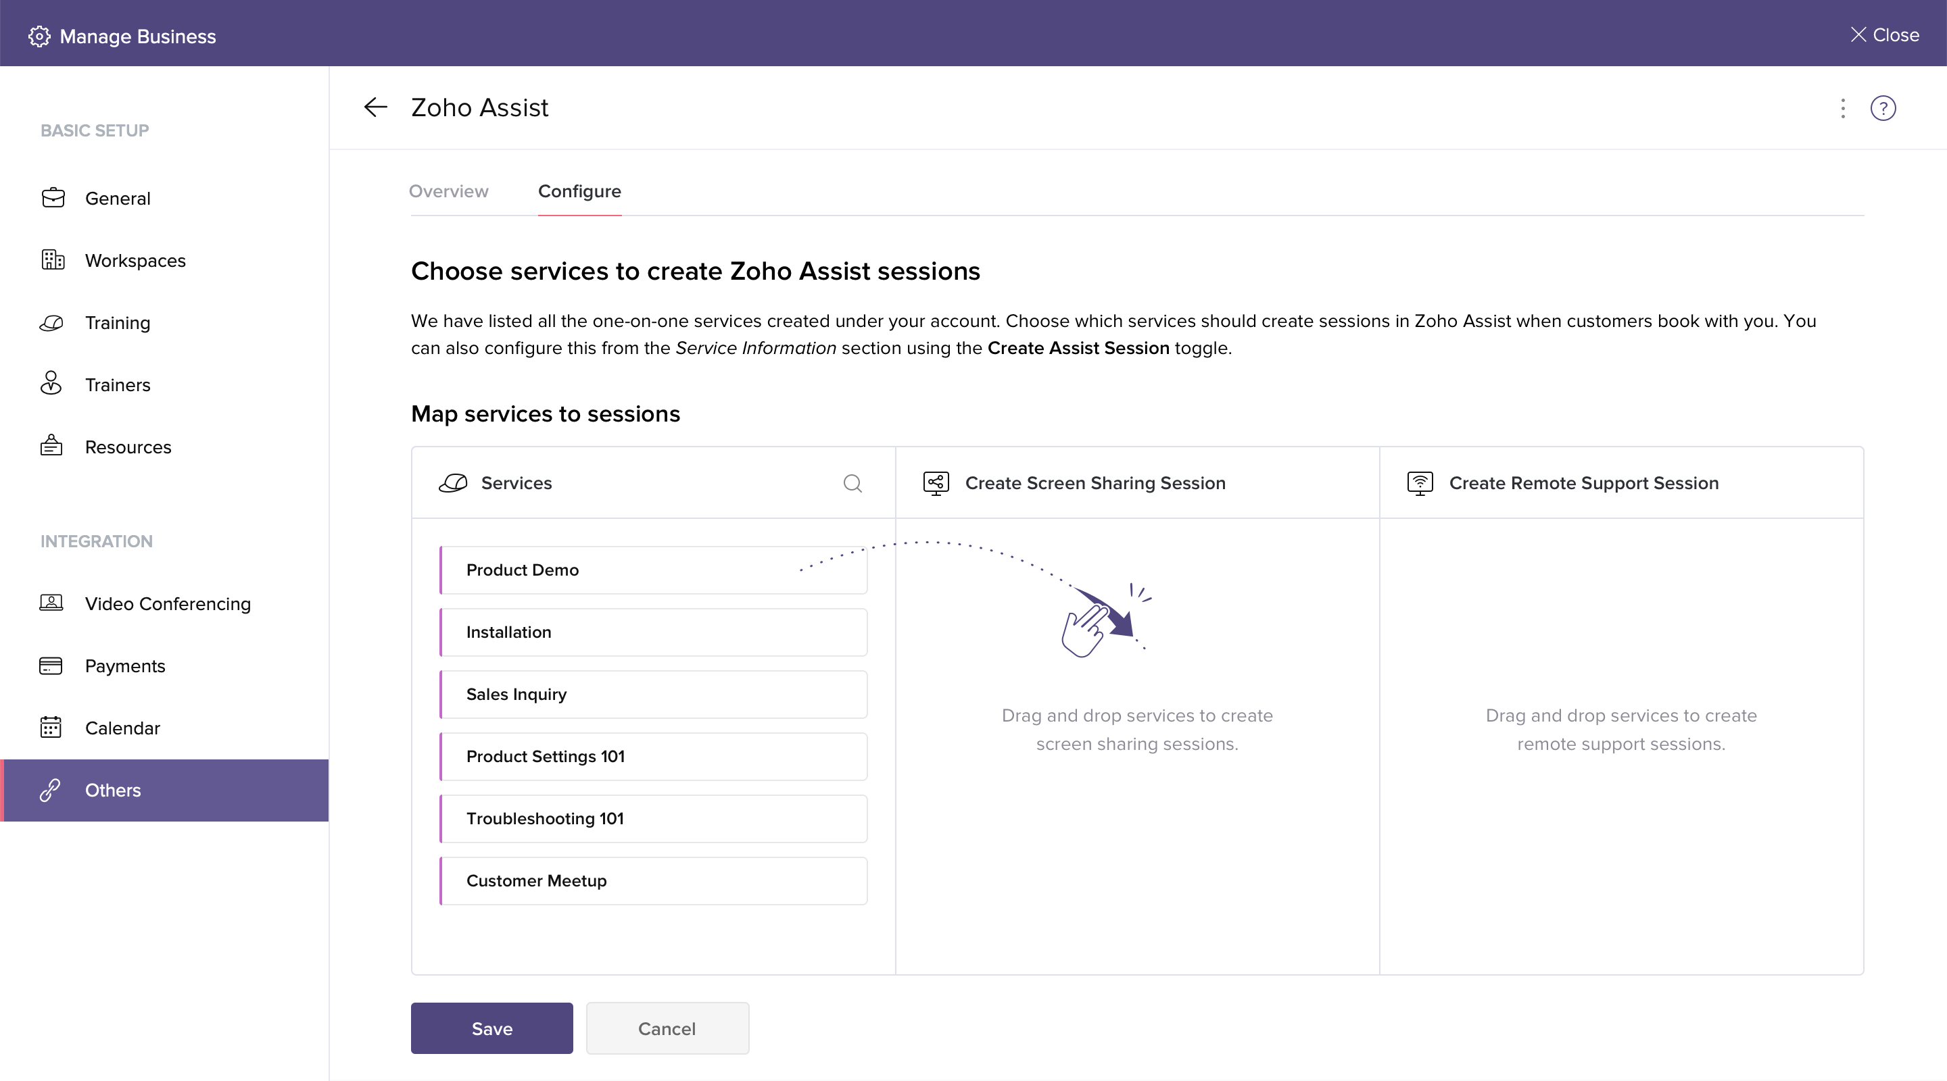The image size is (1947, 1081).
Task: Select the Configure tab
Action: [579, 191]
